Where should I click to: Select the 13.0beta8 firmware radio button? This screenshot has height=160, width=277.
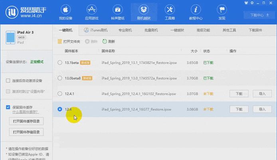(x=60, y=78)
